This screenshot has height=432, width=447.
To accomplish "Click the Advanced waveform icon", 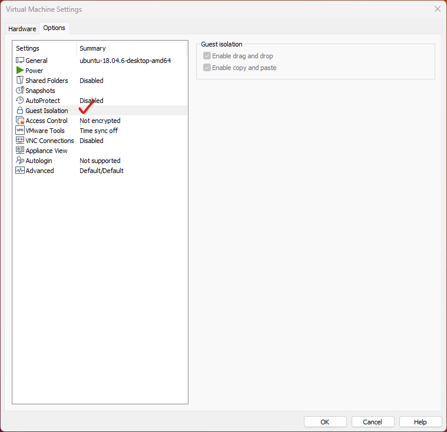I will tap(19, 171).
